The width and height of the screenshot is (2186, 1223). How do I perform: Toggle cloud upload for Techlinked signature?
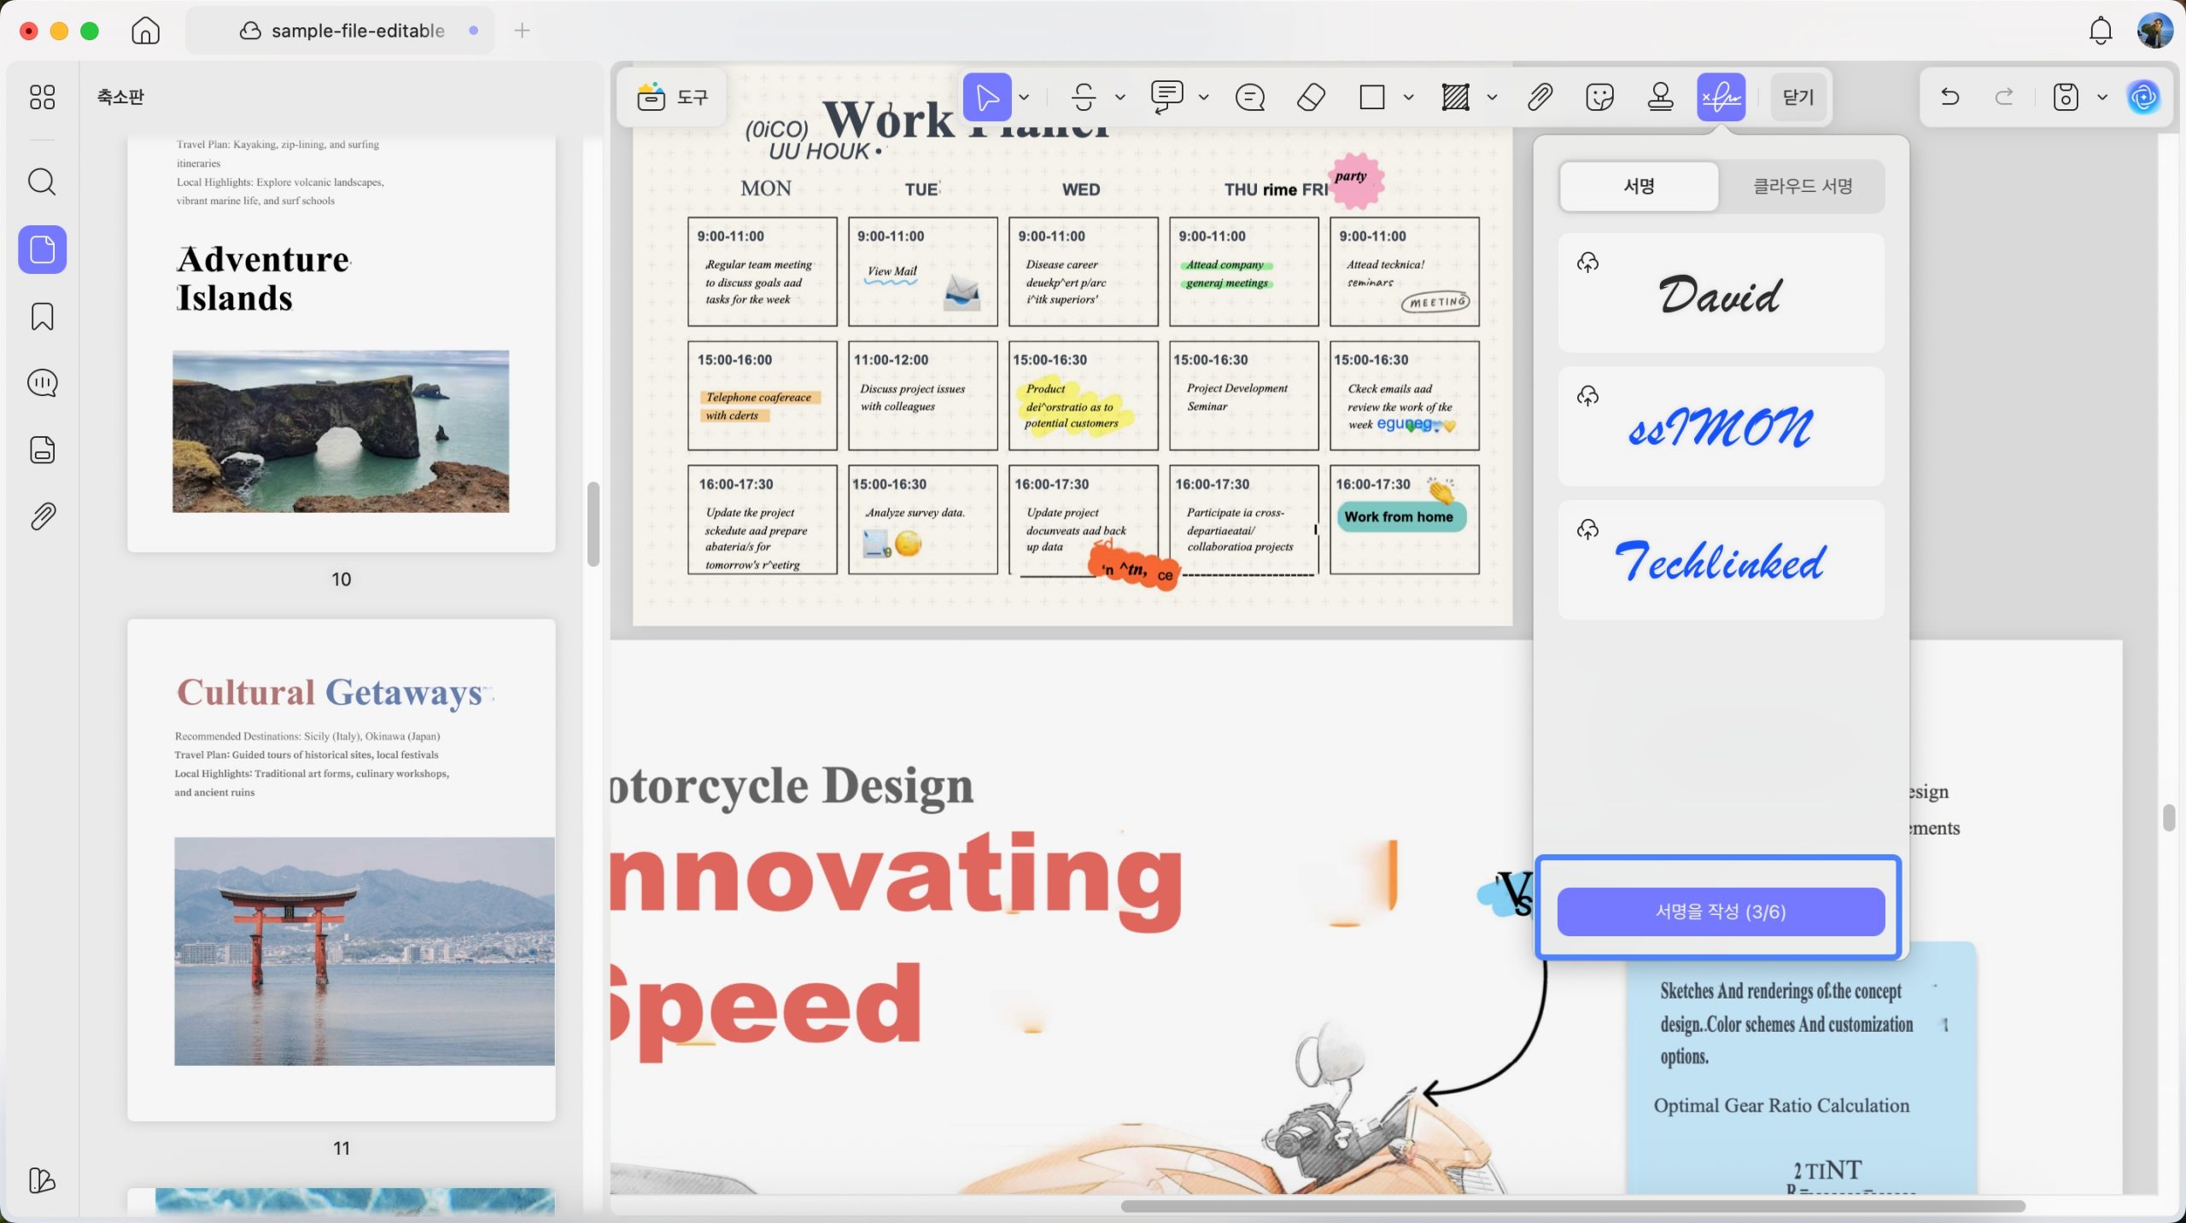(x=1587, y=529)
